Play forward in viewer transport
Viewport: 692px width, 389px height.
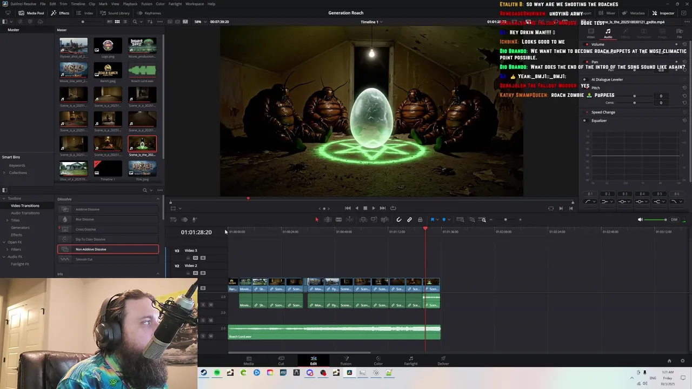(373, 208)
